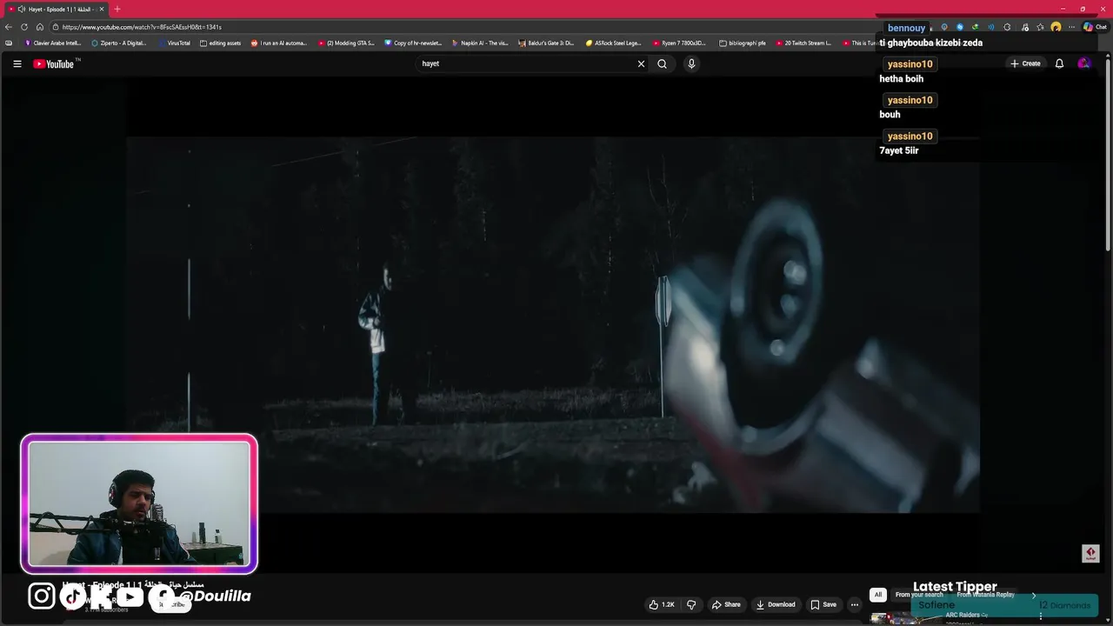
Task: Select the 'All' filter chip
Action: click(878, 595)
